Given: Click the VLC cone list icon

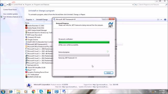Looking at the screenshot, I should 26,74.
